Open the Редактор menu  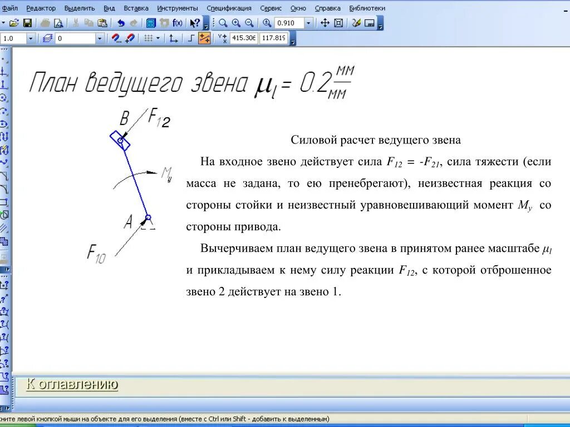(x=41, y=8)
